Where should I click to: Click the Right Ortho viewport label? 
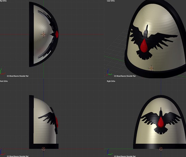(x=111, y=81)
